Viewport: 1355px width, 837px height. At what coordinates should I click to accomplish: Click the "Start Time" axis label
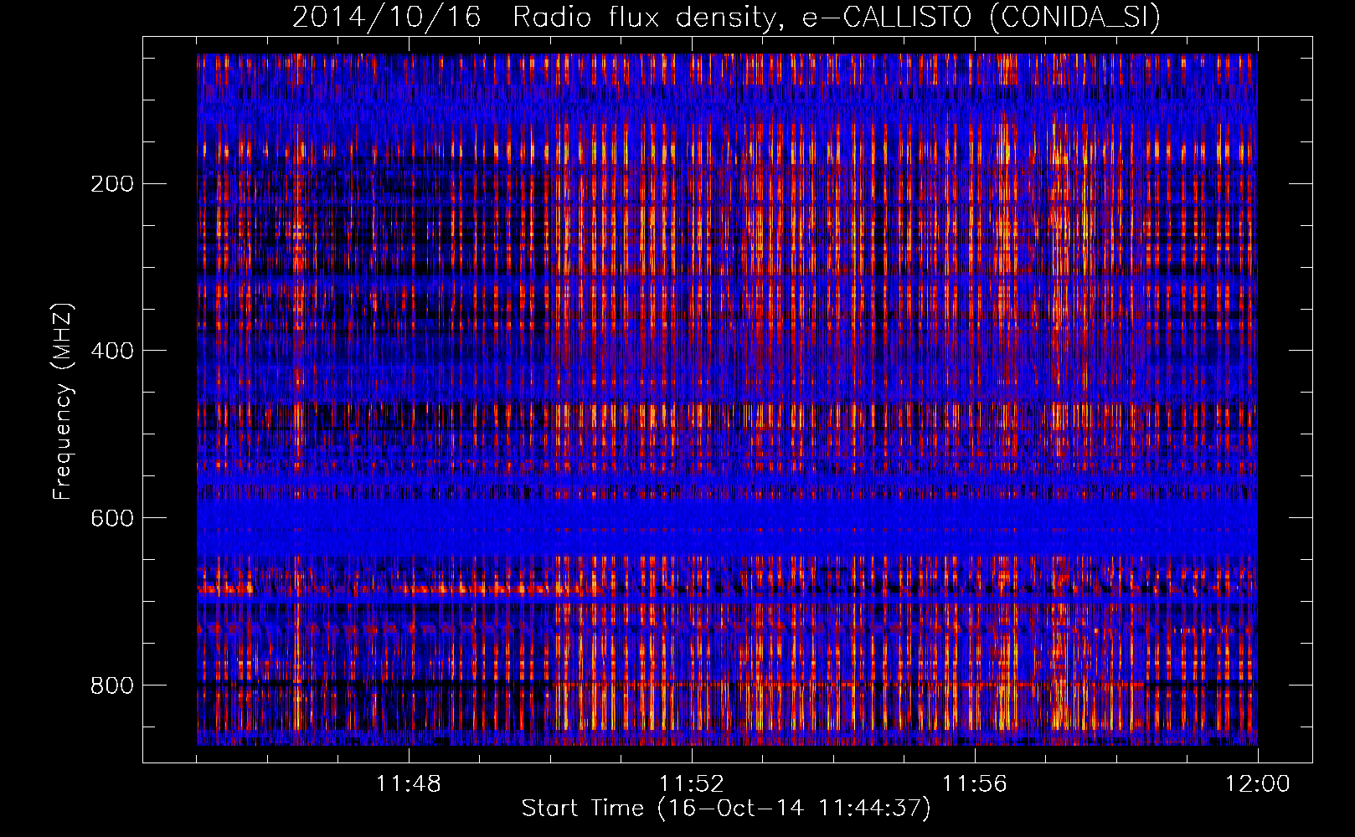click(726, 808)
